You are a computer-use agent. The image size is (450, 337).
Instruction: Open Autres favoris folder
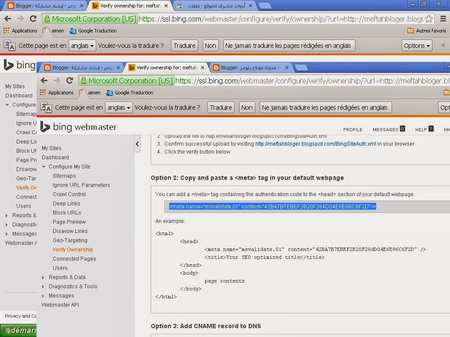[x=427, y=31]
